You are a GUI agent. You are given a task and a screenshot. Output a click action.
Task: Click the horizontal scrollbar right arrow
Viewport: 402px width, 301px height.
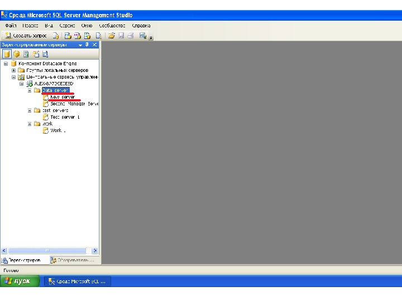click(94, 251)
